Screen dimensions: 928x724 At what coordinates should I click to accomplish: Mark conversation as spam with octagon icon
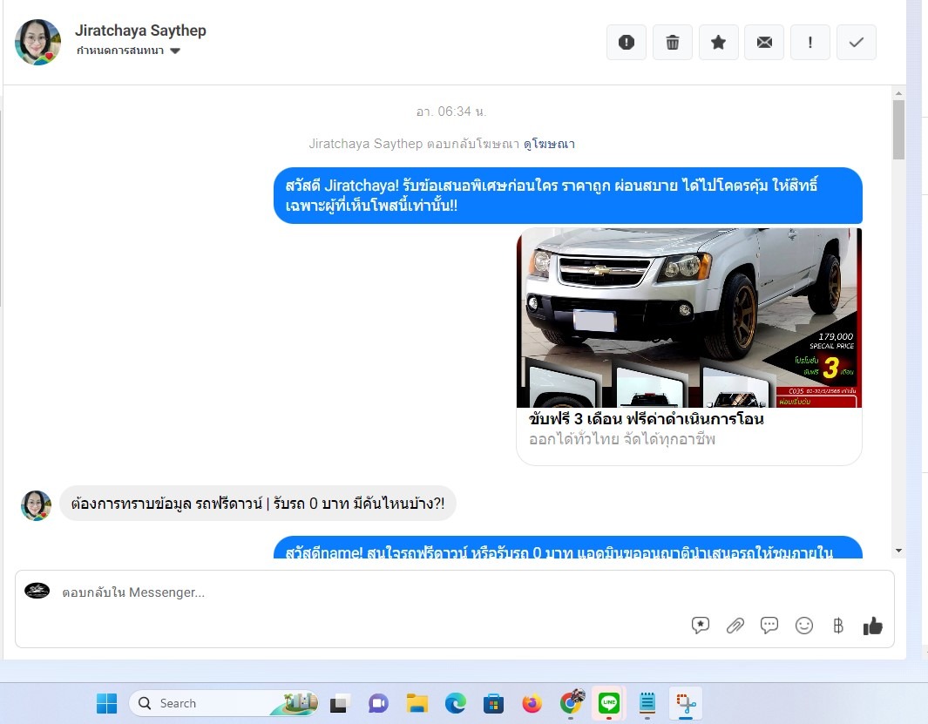[627, 42]
